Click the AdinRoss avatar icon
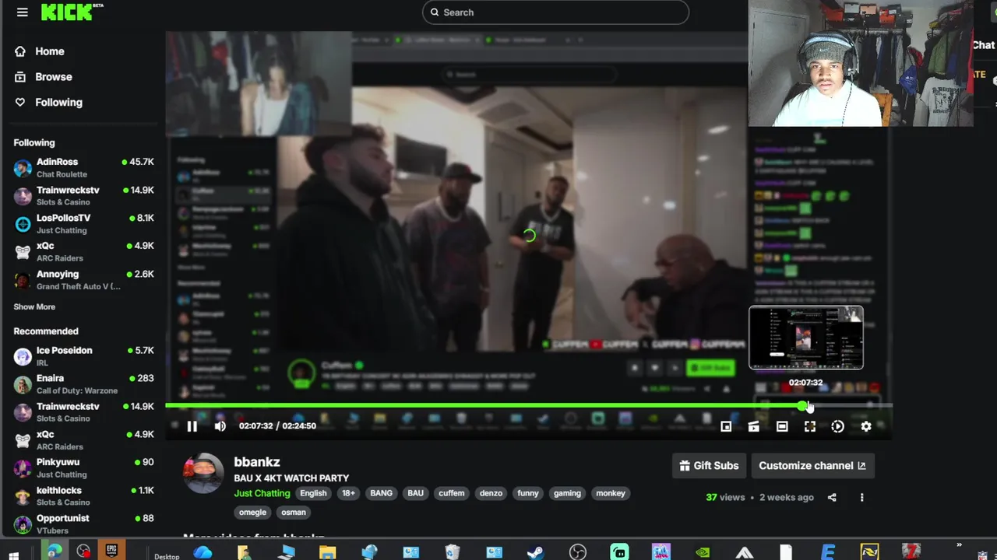This screenshot has height=560, width=997. tap(23, 168)
